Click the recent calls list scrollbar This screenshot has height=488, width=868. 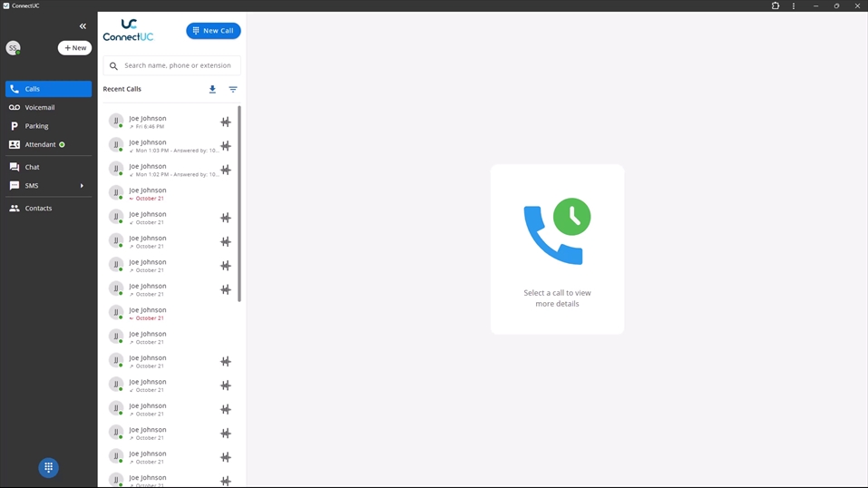(239, 204)
